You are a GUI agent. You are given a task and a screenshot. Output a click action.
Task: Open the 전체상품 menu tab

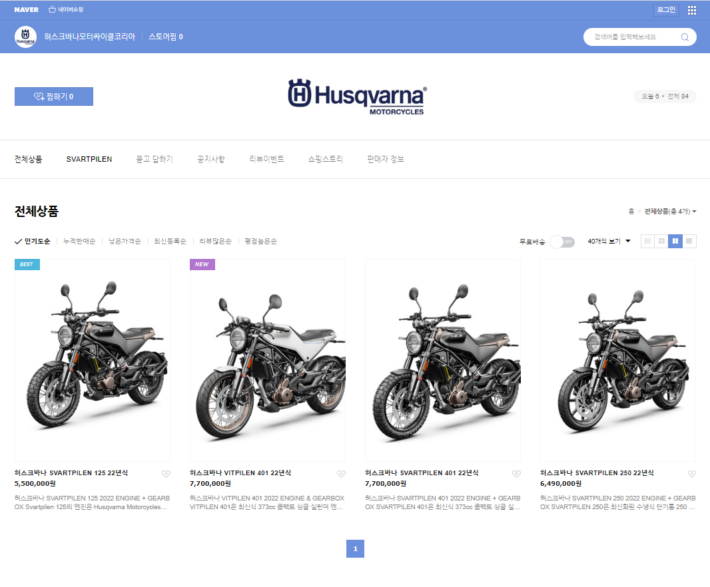pyautogui.click(x=28, y=159)
